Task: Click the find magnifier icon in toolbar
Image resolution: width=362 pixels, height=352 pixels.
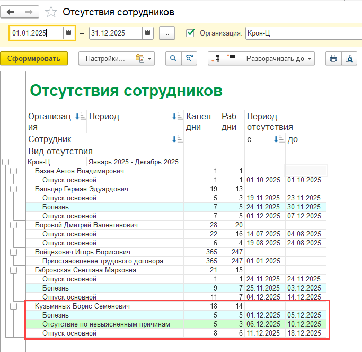Action: (173, 58)
